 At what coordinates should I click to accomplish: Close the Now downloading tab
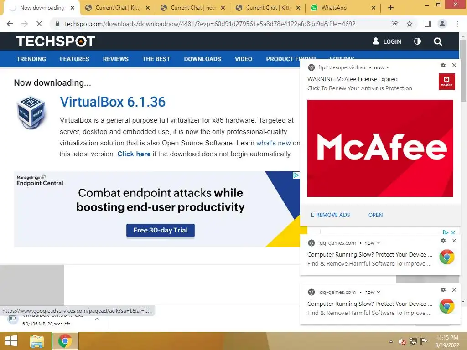point(73,8)
